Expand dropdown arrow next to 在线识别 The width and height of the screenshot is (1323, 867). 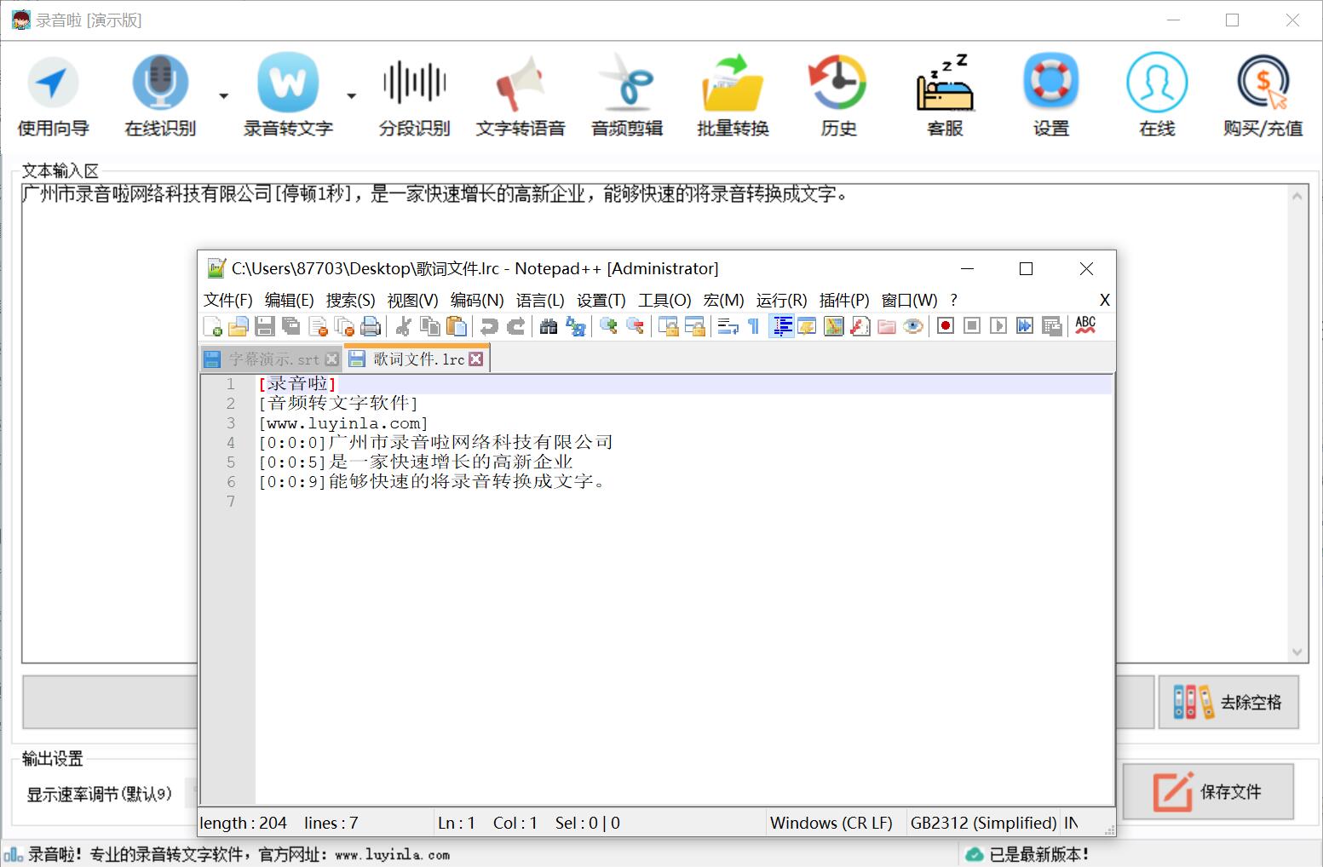223,96
